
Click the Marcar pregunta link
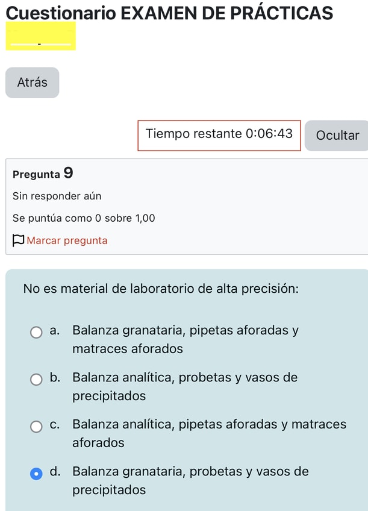(67, 240)
